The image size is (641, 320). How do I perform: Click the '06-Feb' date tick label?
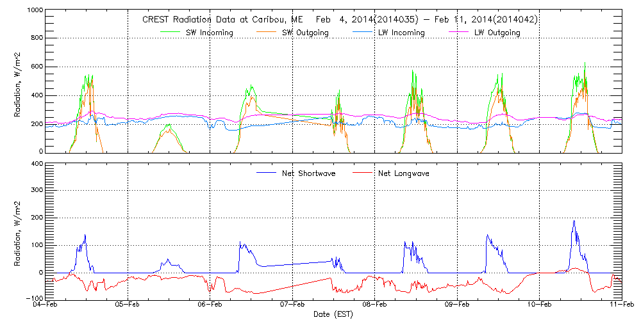coord(210,305)
